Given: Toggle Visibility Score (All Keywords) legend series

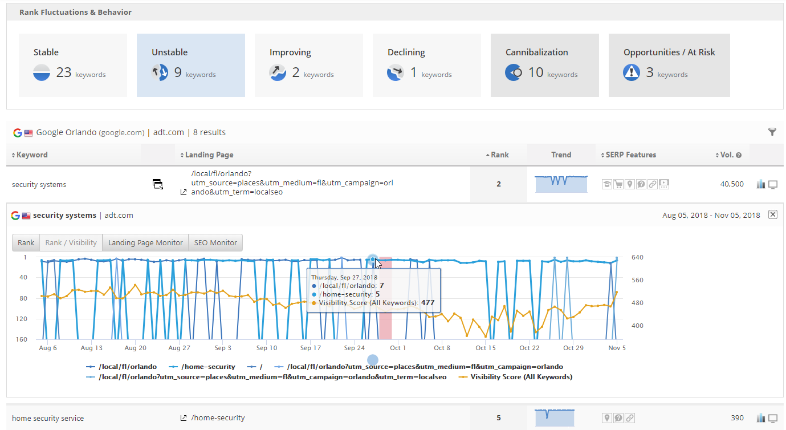Looking at the screenshot, I should tap(521, 377).
